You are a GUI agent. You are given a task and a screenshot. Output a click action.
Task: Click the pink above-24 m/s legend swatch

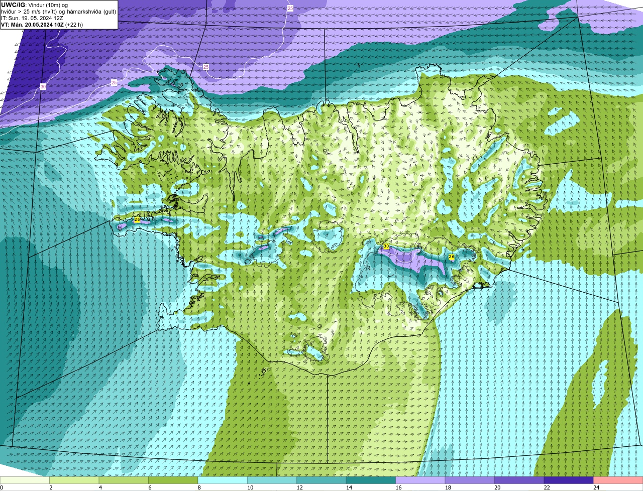[618, 480]
